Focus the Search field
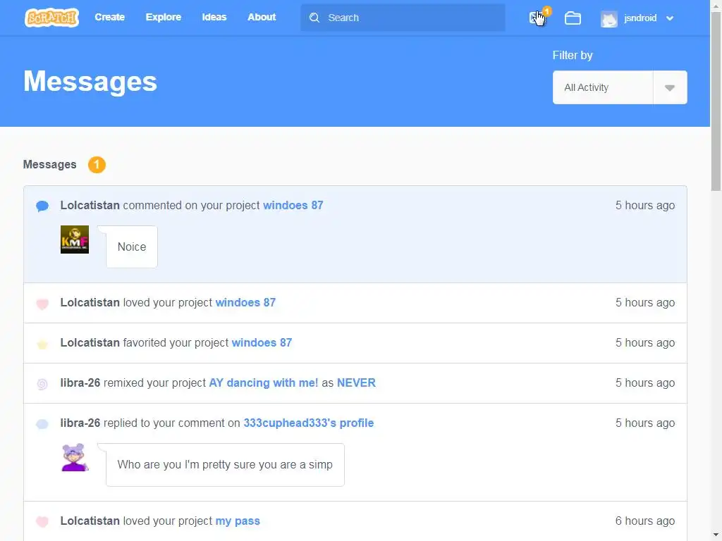Image resolution: width=722 pixels, height=541 pixels. coord(403,18)
